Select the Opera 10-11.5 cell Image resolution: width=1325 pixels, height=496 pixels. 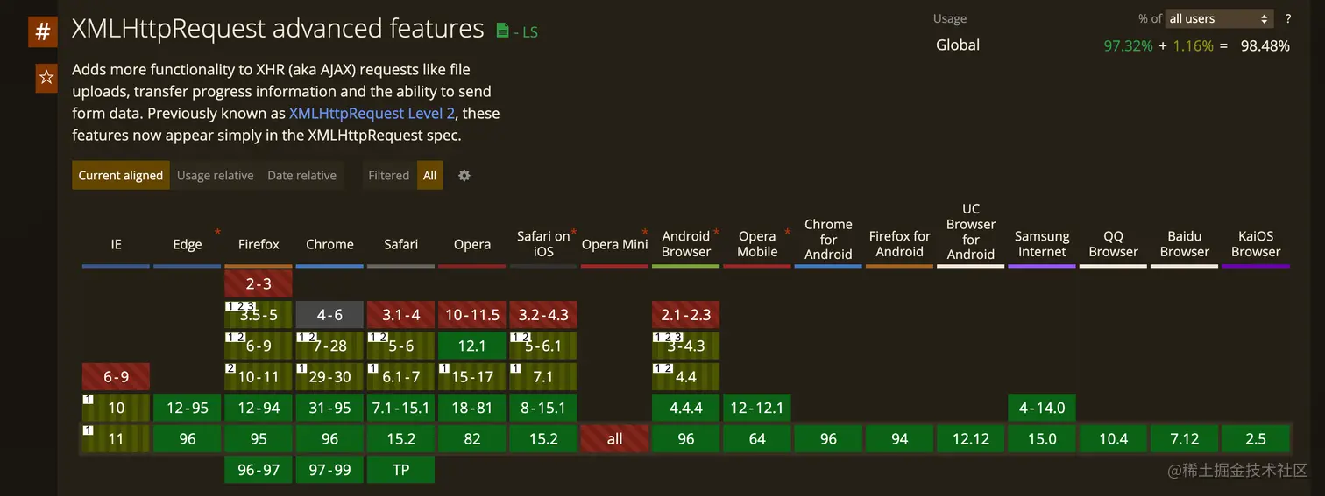[472, 315]
